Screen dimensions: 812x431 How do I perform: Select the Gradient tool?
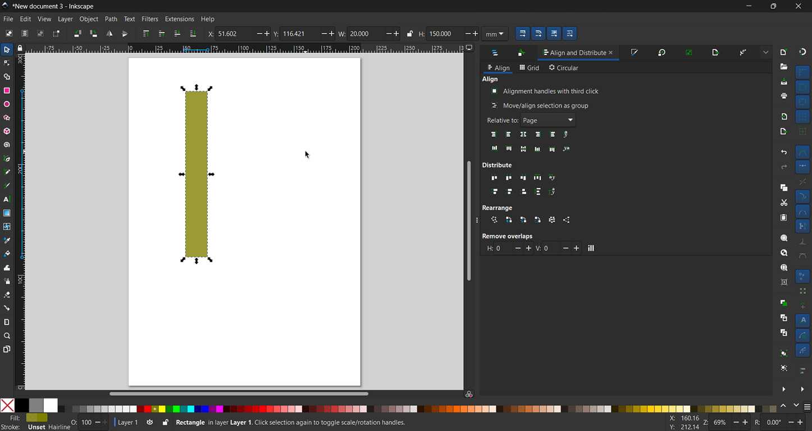click(x=7, y=213)
